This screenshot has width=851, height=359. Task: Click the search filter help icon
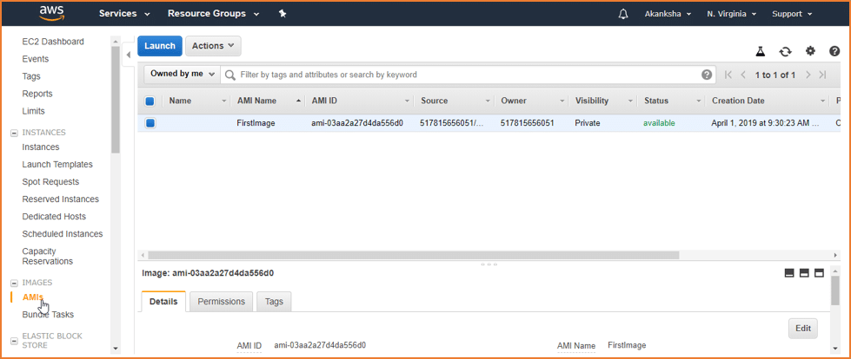point(707,75)
